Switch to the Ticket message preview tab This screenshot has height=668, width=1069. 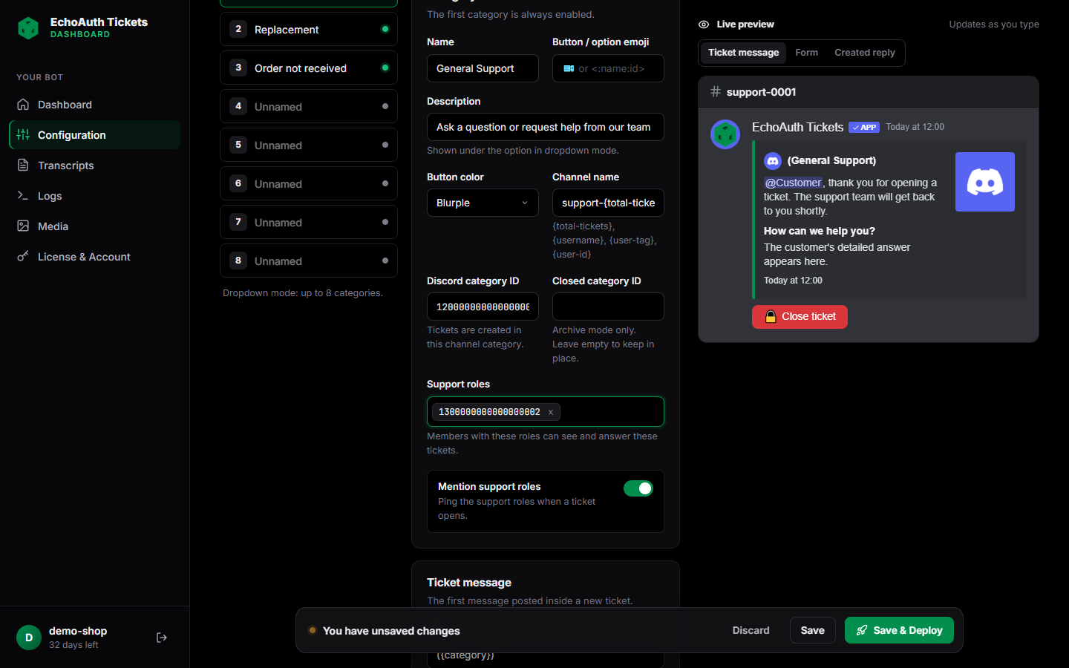743,53
